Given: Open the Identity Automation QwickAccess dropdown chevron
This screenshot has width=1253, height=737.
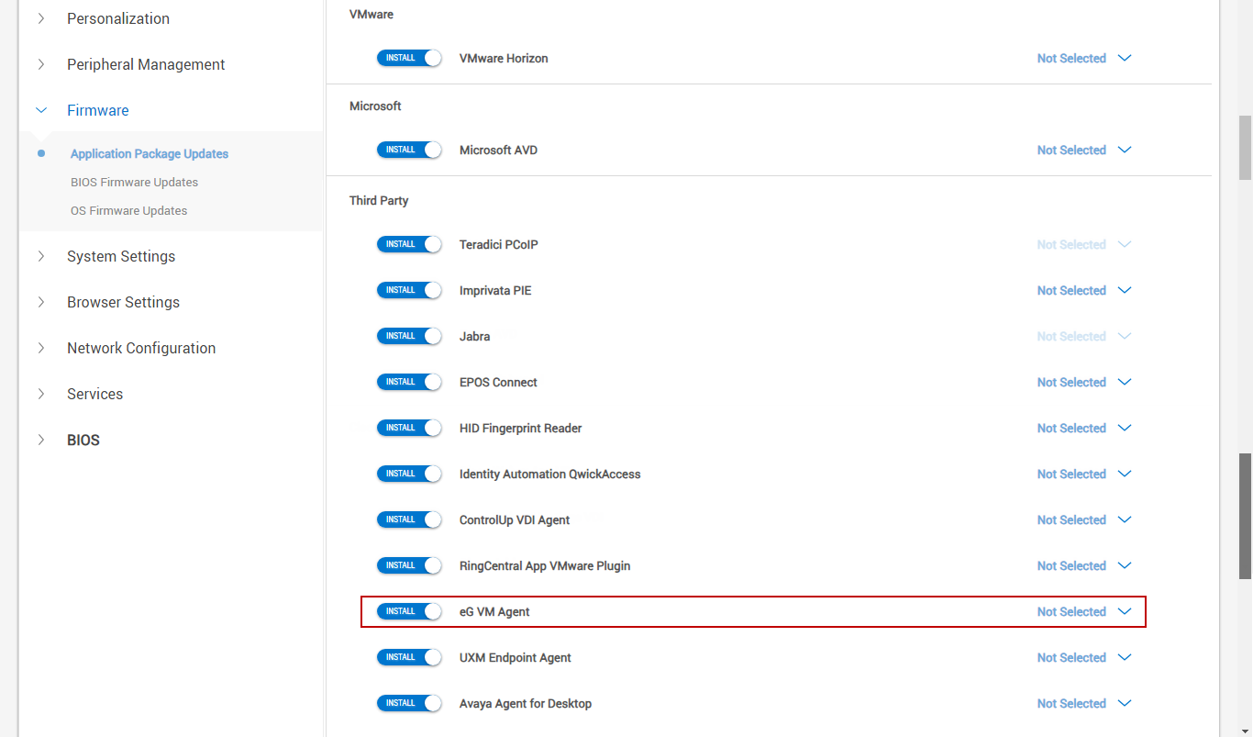Looking at the screenshot, I should 1125,474.
